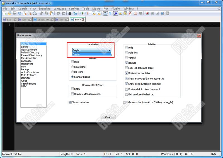Click the Open file toolbar icon
The height and width of the screenshot is (158, 223).
click(9, 13)
